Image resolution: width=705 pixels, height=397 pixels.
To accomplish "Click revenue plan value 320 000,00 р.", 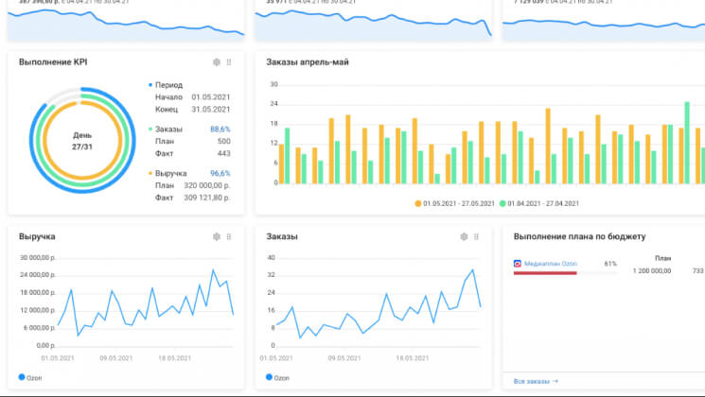I will click(207, 185).
